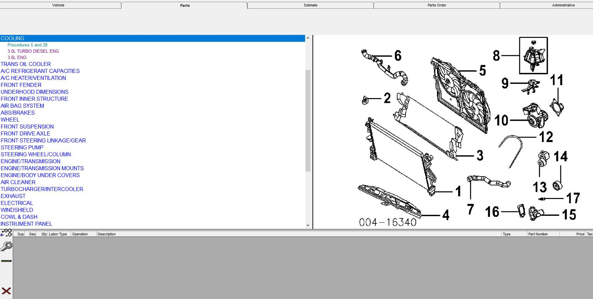Open the Estimate tab
The image size is (593, 299).
pos(311,5)
